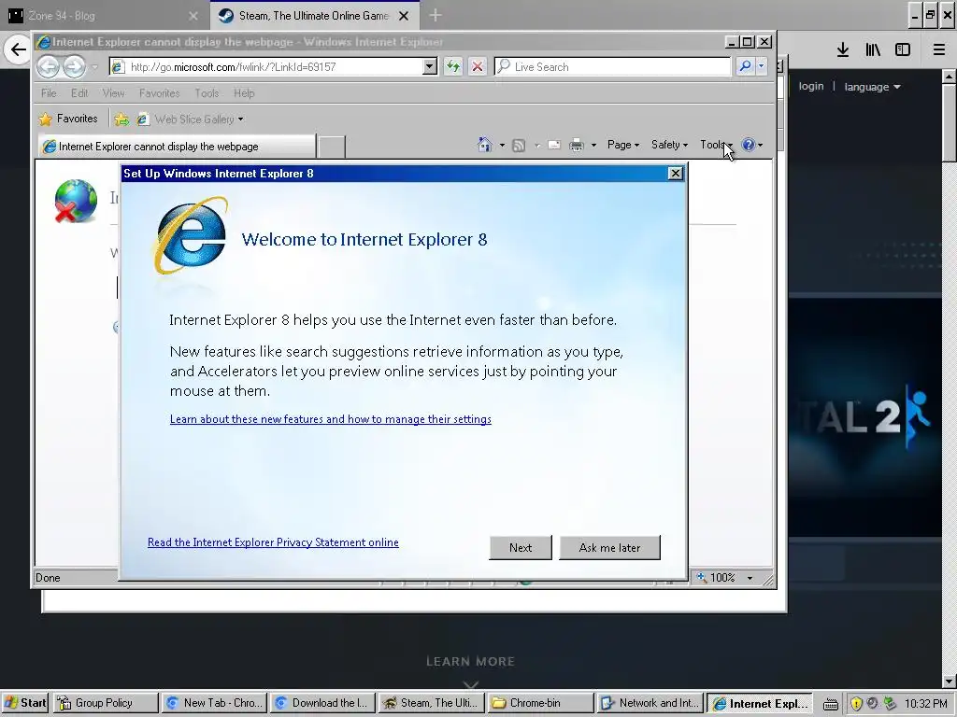Click the login link on Steam page

click(811, 86)
